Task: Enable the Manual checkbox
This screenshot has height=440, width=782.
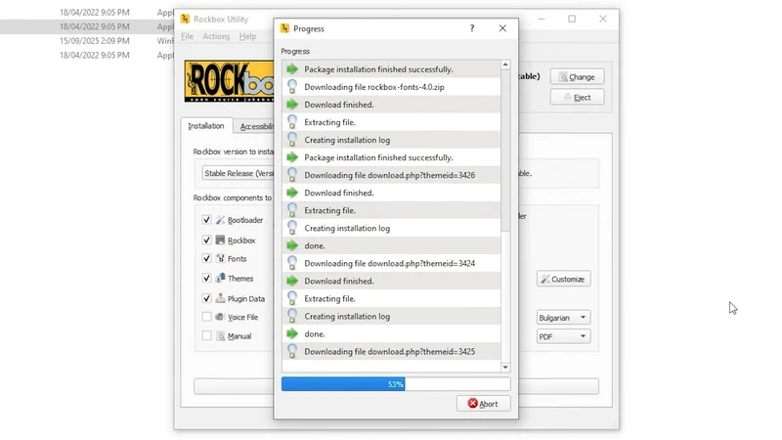Action: coord(206,336)
